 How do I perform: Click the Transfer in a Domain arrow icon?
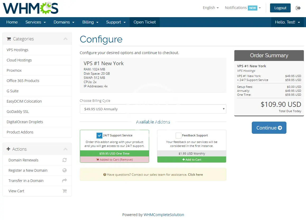pos(65,181)
